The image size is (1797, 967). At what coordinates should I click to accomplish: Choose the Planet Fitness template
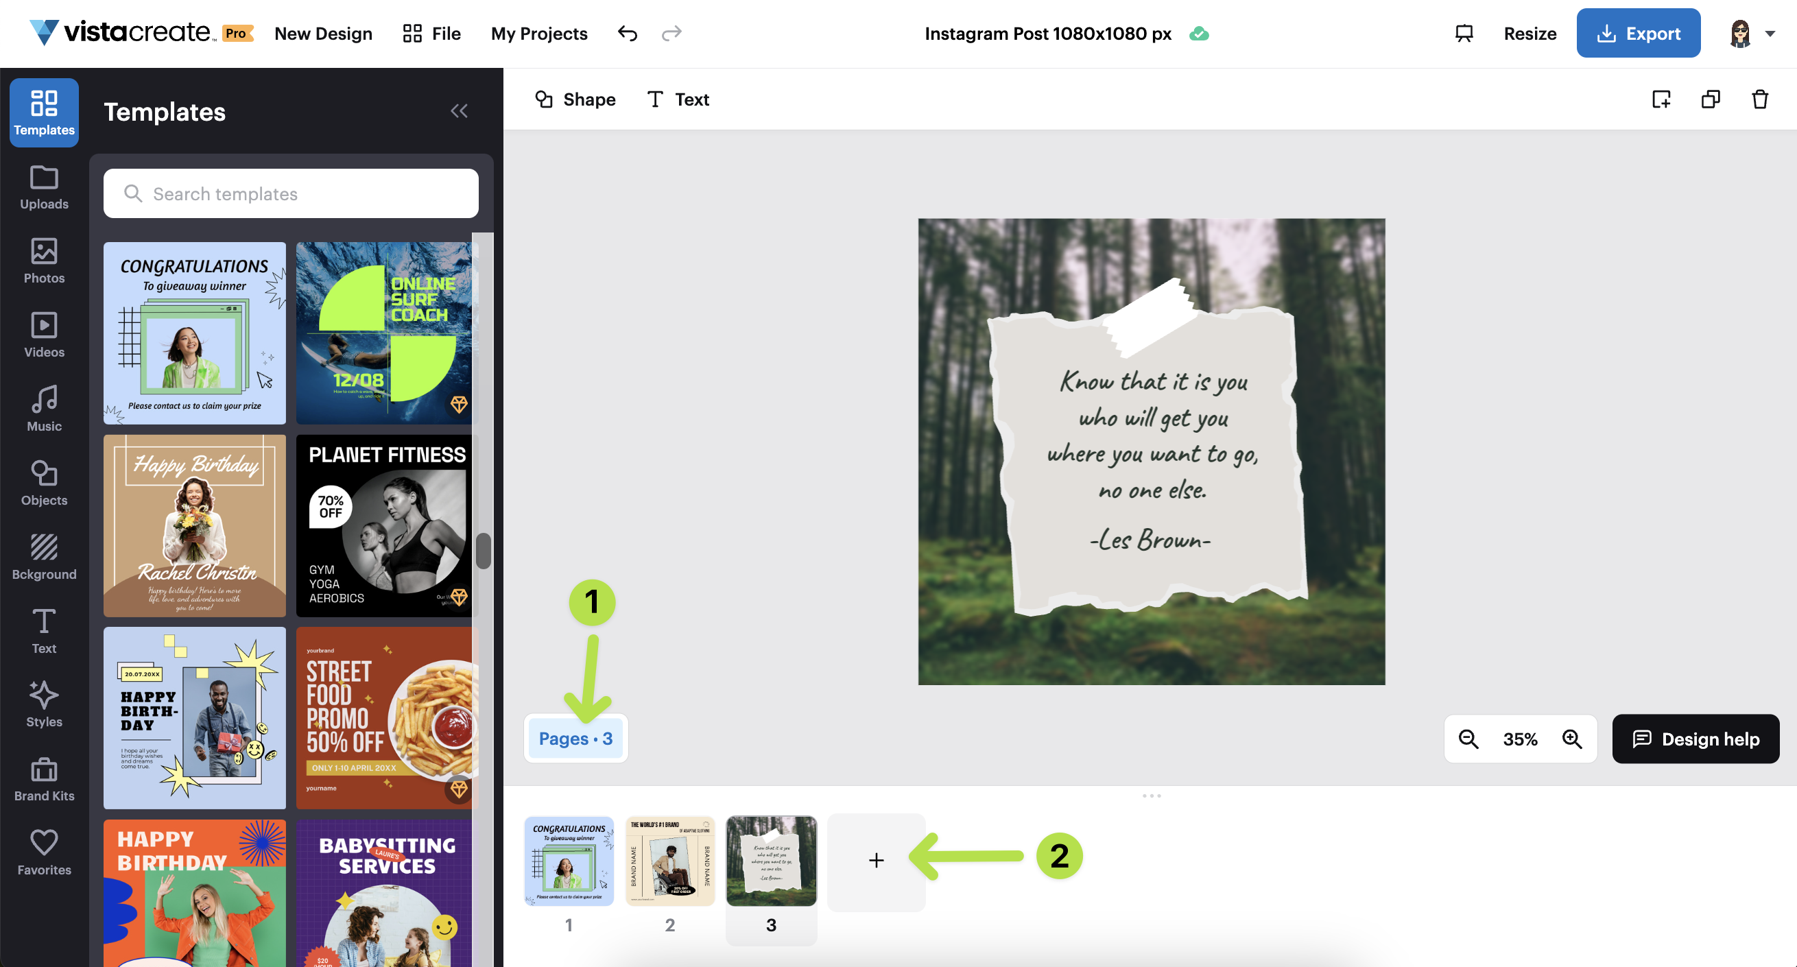[383, 525]
